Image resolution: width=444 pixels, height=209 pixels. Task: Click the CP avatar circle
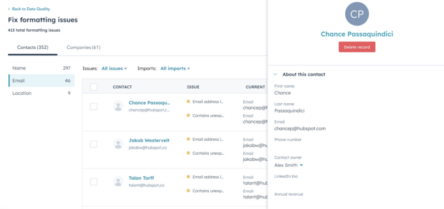pyautogui.click(x=357, y=14)
